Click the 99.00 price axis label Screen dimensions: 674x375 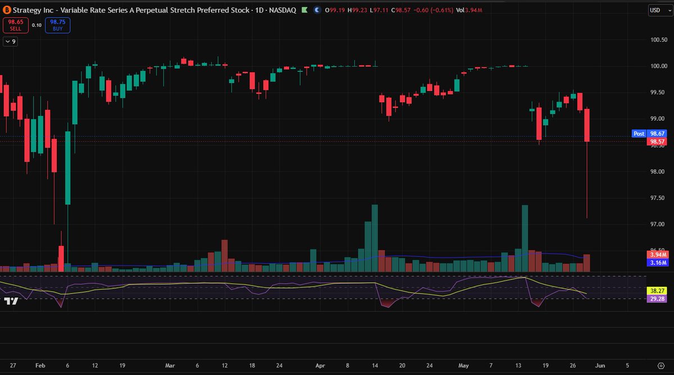point(658,119)
